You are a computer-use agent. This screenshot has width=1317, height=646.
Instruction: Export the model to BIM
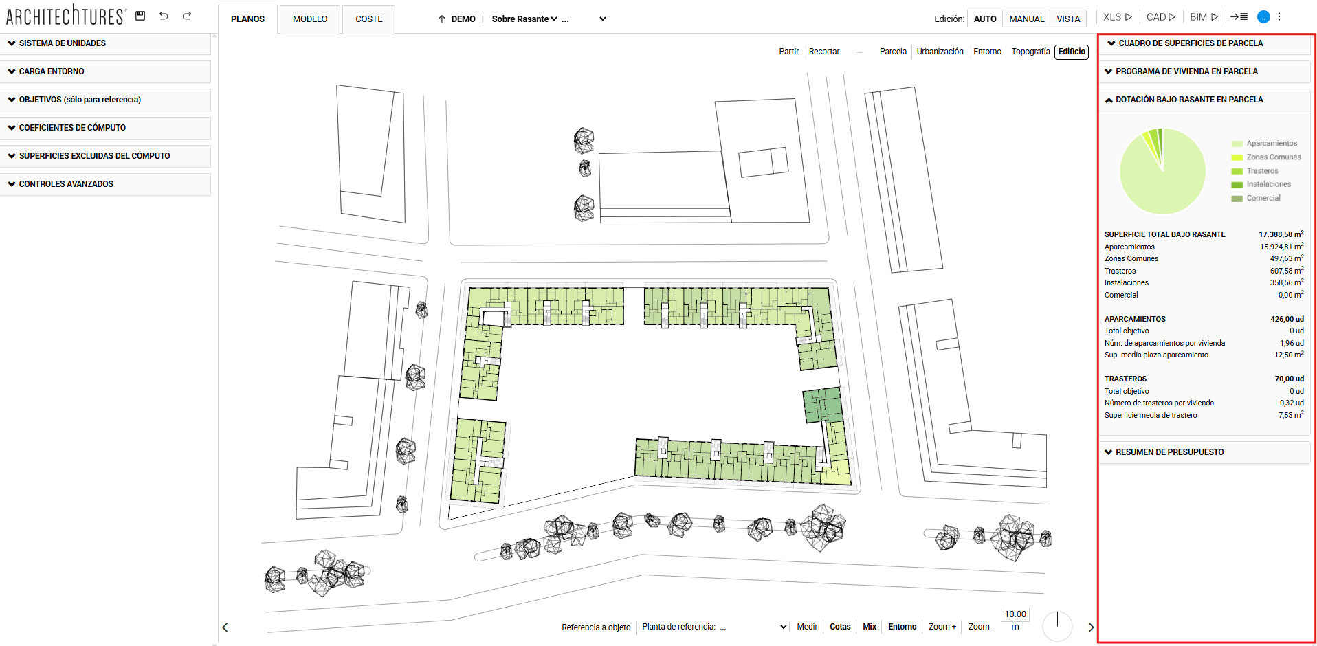(x=1204, y=17)
